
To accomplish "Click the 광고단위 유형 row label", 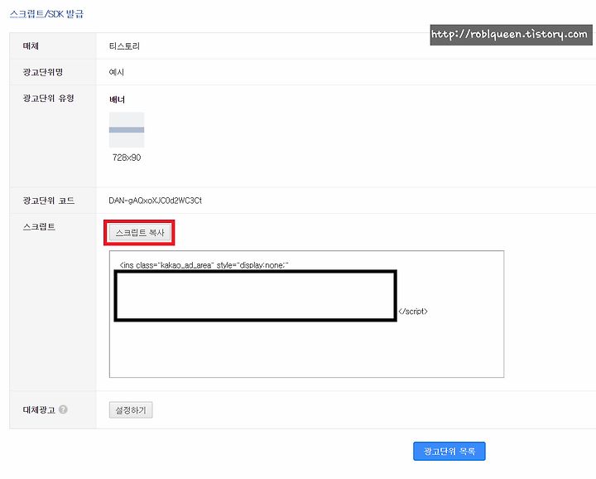I will tap(48, 98).
